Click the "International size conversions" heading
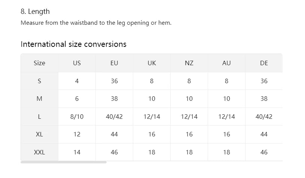The image size is (305, 178). (x=73, y=44)
